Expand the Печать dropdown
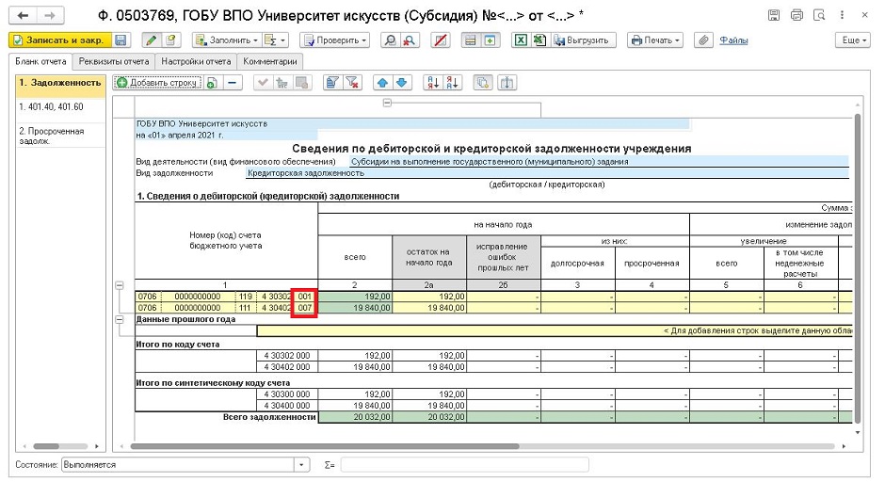The image size is (885, 482). (656, 40)
